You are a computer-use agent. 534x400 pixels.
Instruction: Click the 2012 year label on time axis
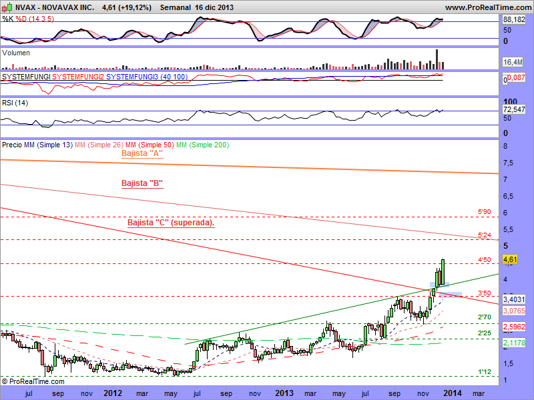point(113,393)
